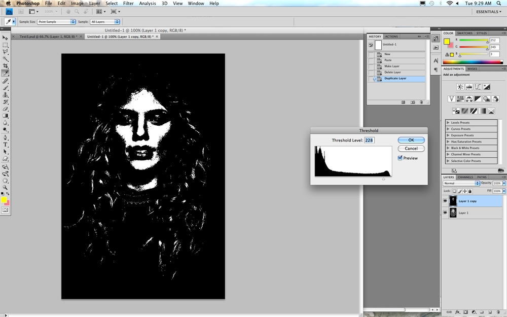Toggle Quick Mask mode
The height and width of the screenshot is (317, 507).
click(x=5, y=210)
